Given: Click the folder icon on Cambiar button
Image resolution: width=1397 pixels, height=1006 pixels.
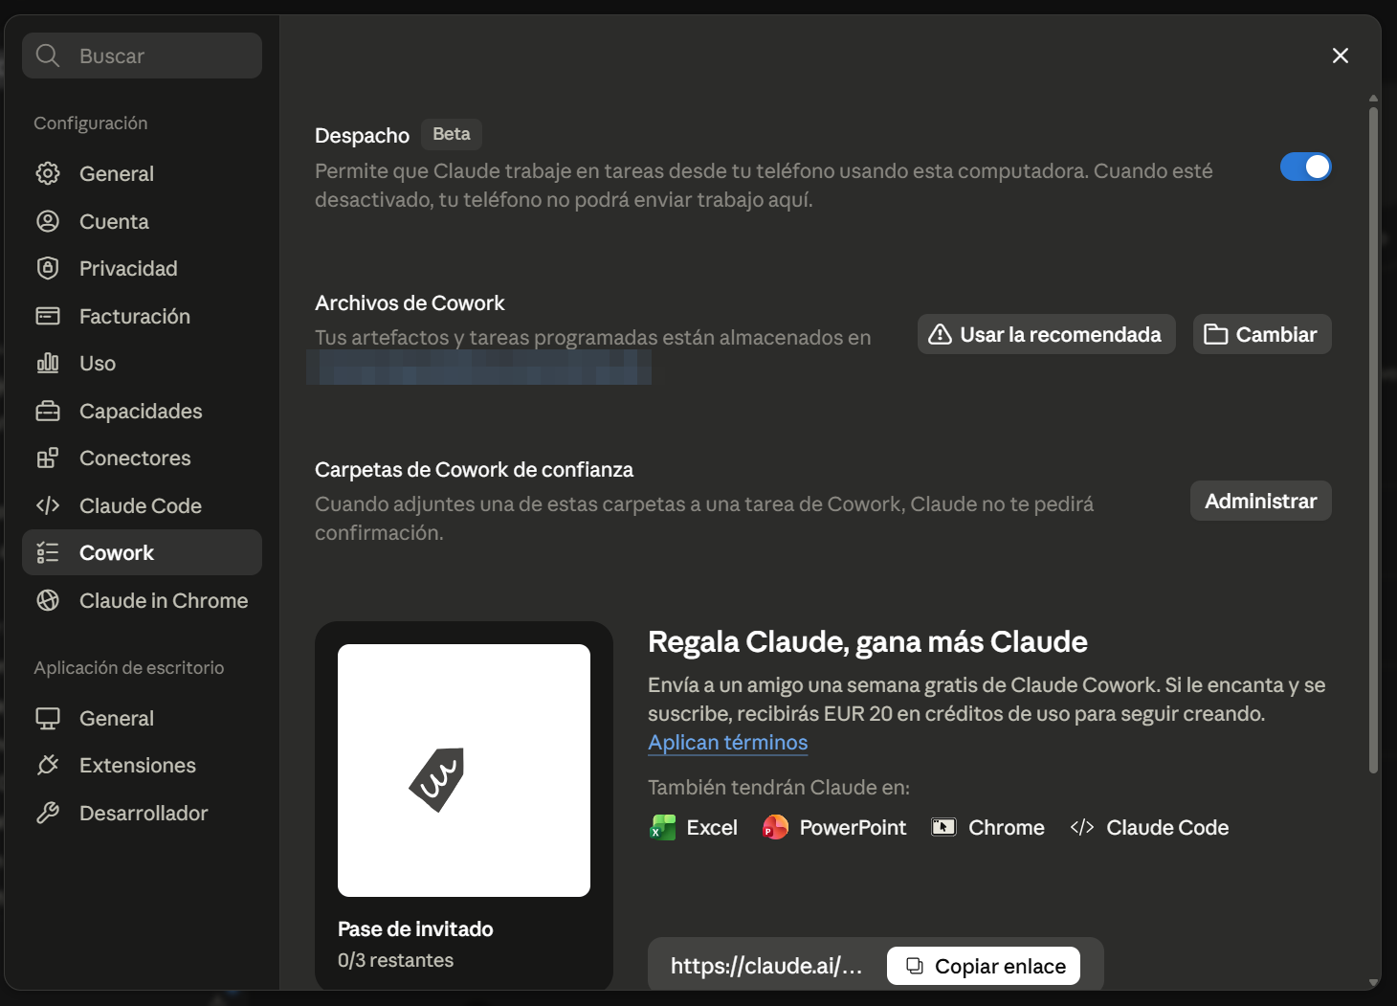Looking at the screenshot, I should tap(1216, 334).
